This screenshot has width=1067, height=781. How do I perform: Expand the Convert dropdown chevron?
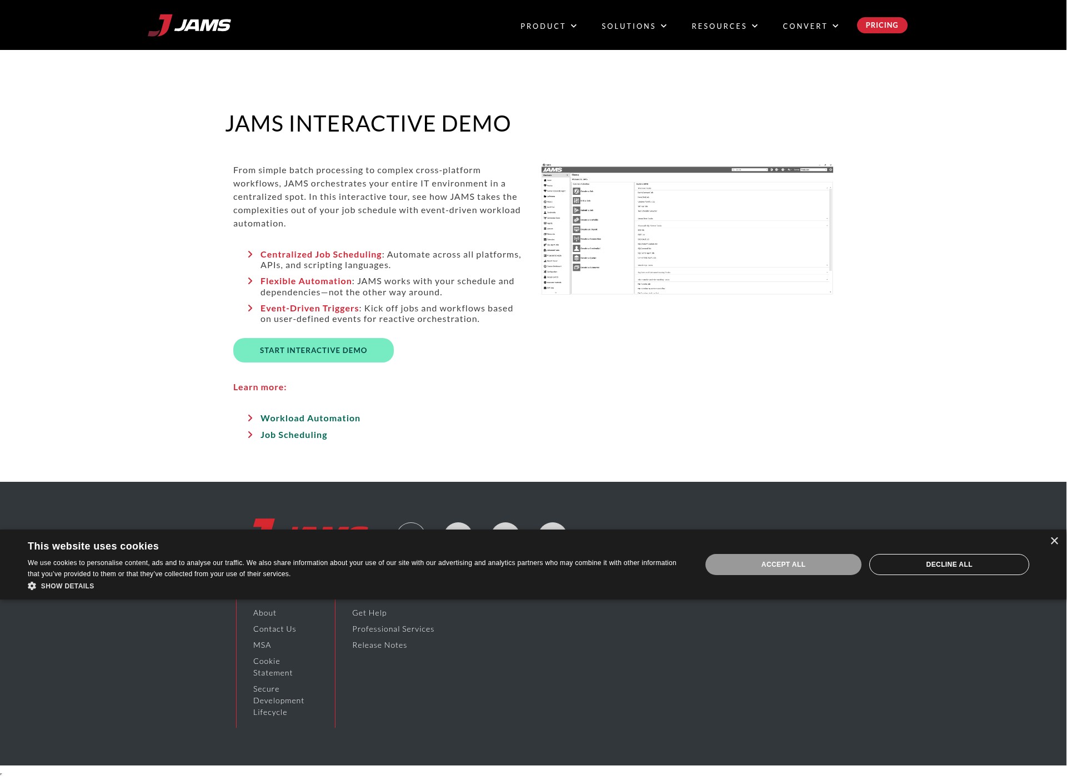(x=835, y=26)
